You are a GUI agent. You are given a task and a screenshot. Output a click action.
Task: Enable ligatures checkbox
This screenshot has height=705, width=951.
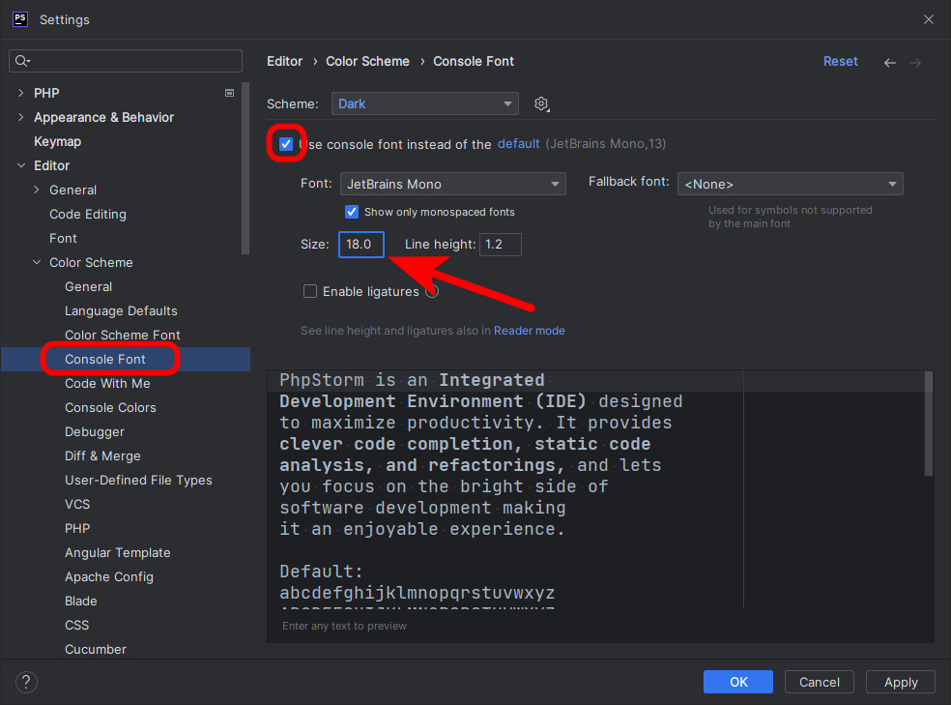point(310,291)
